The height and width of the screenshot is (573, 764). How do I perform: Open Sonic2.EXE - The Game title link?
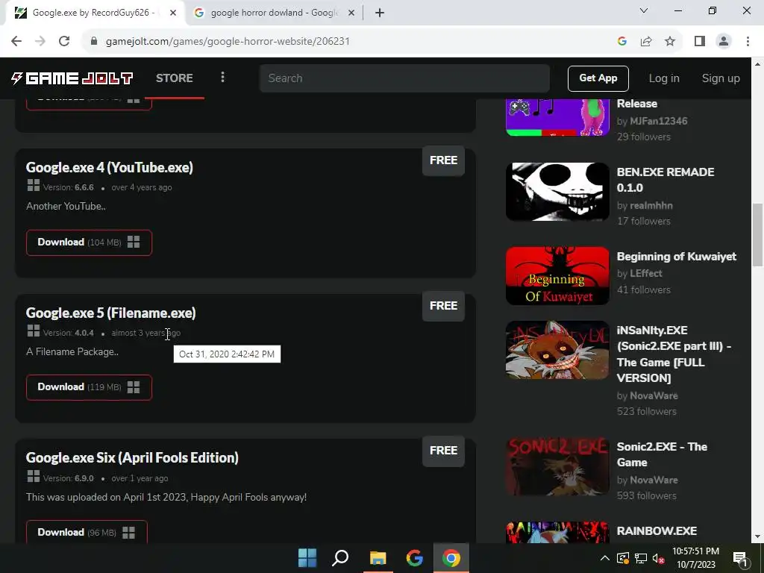point(662,454)
